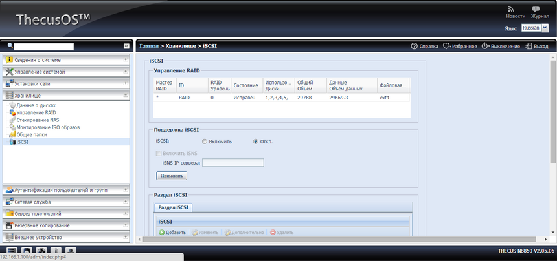The height and width of the screenshot is (261, 557).
Task: Open Справка help
Action: pyautogui.click(x=424, y=47)
